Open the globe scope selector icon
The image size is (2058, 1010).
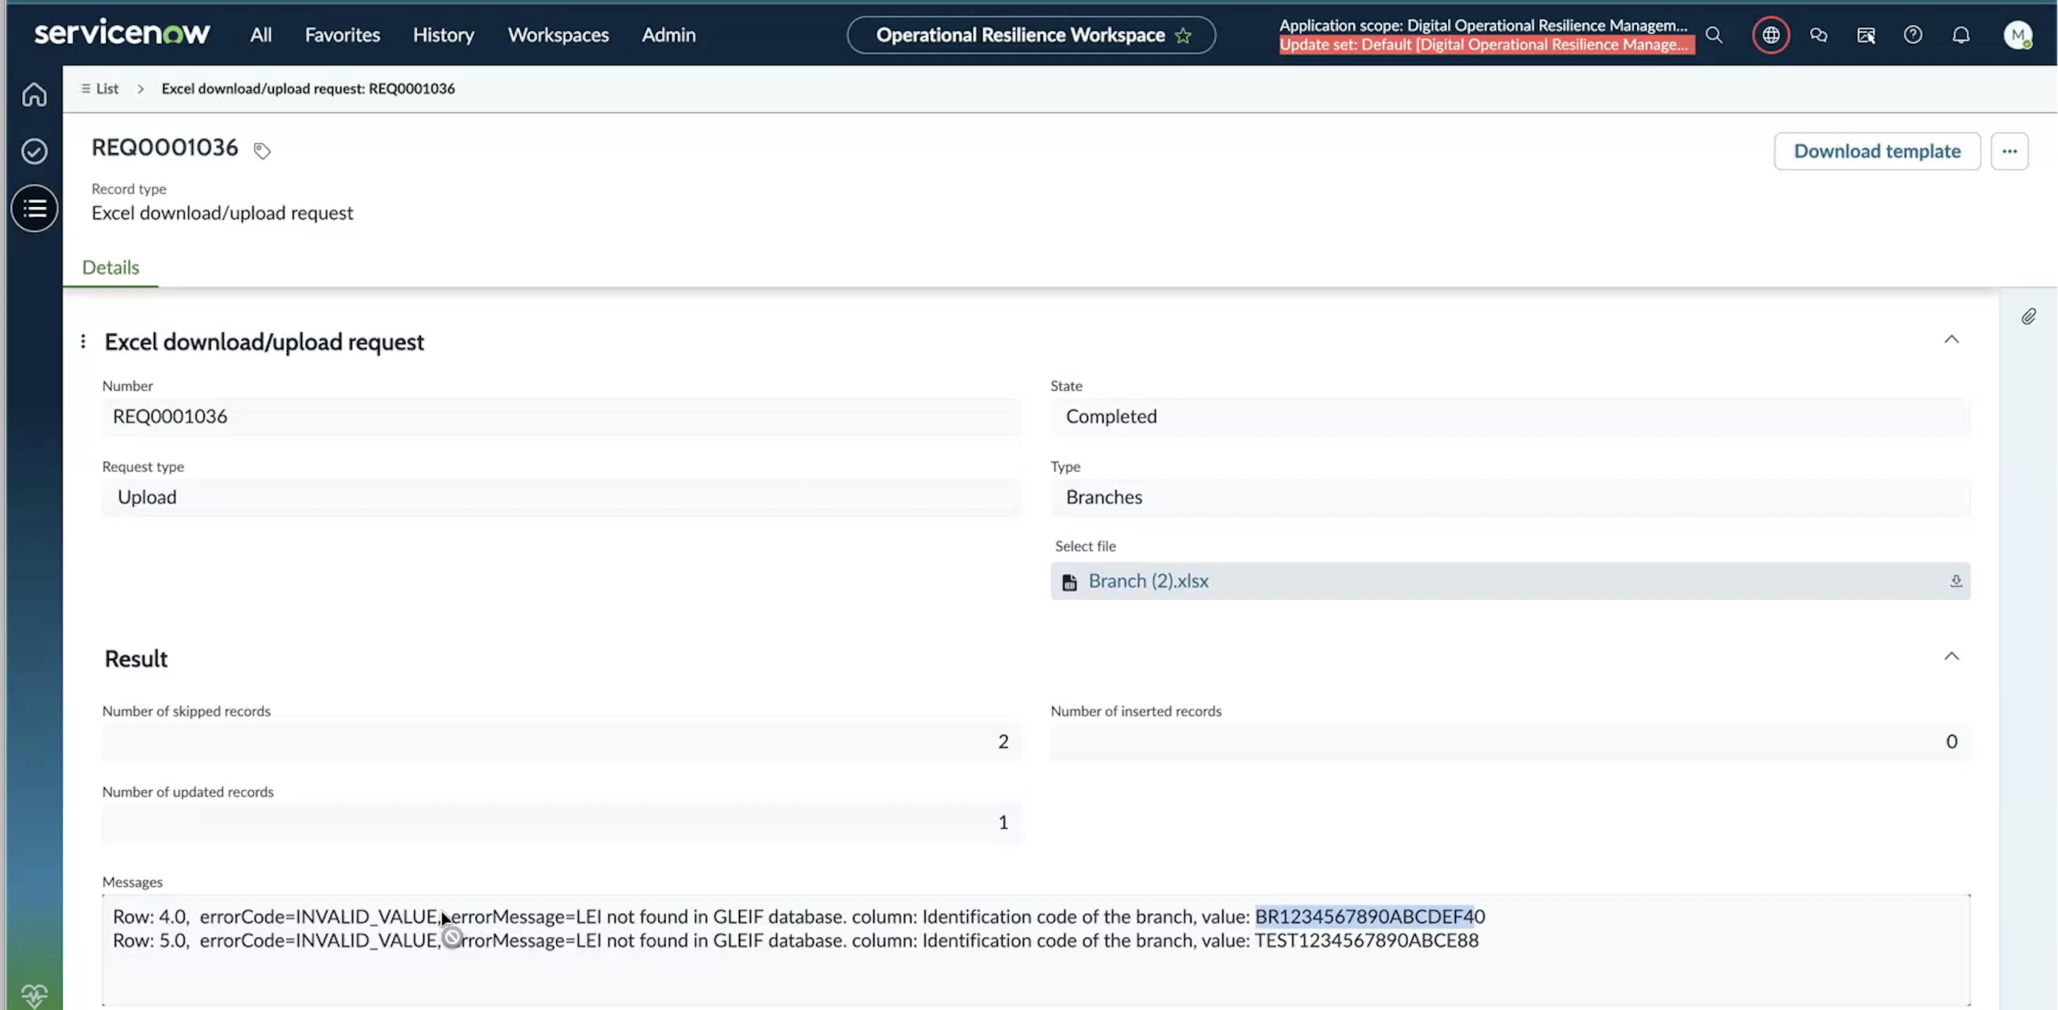pyautogui.click(x=1771, y=34)
